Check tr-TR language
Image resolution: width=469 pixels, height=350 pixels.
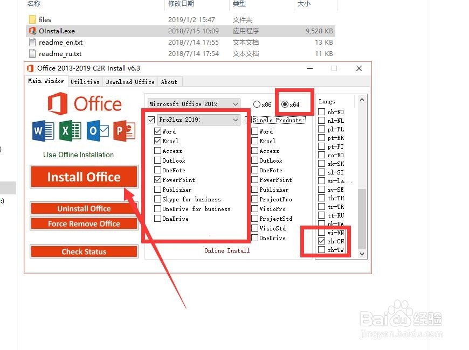321,207
